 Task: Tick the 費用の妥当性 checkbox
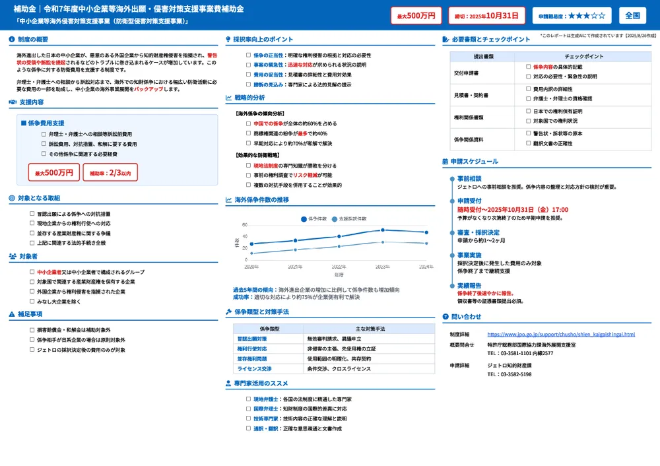pos(248,74)
